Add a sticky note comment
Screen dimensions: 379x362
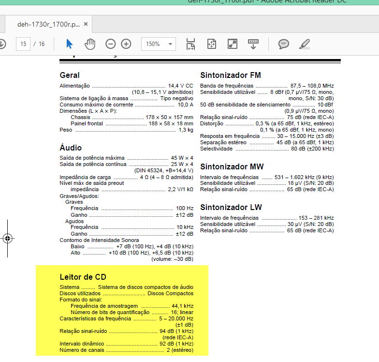(283, 44)
